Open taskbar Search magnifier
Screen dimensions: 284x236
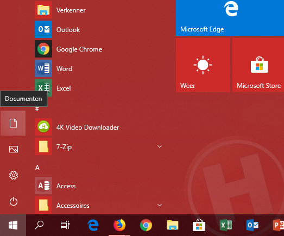39,225
